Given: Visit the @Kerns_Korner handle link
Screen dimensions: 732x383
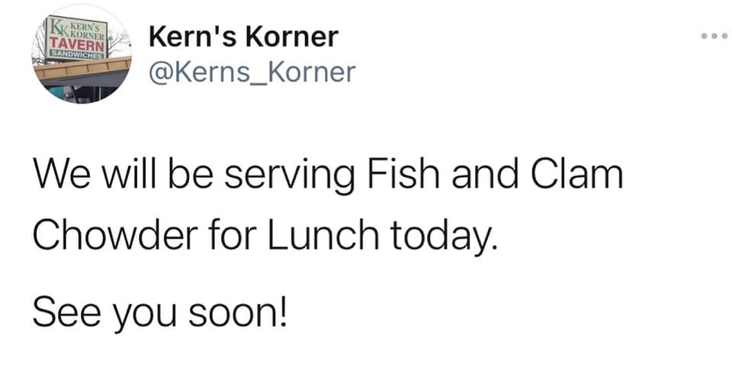Looking at the screenshot, I should [x=252, y=72].
